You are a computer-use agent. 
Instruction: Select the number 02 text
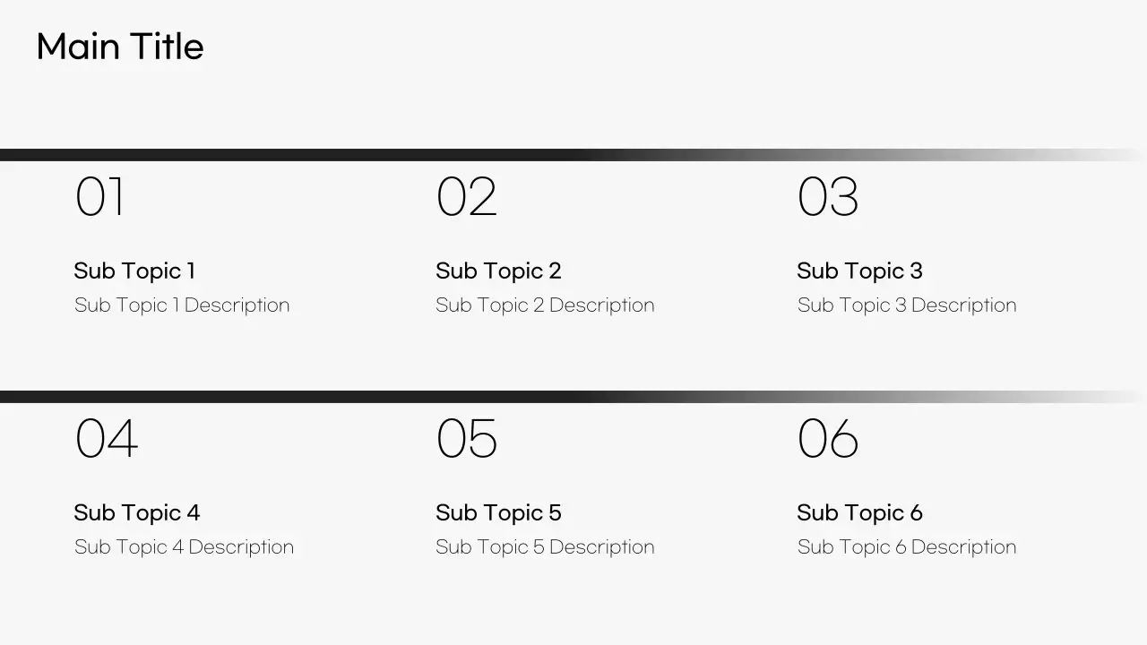click(466, 197)
